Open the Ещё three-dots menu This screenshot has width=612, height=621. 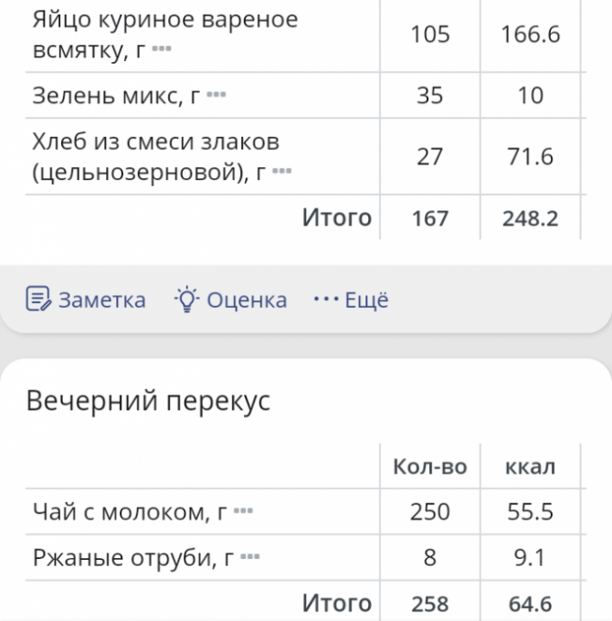click(326, 299)
